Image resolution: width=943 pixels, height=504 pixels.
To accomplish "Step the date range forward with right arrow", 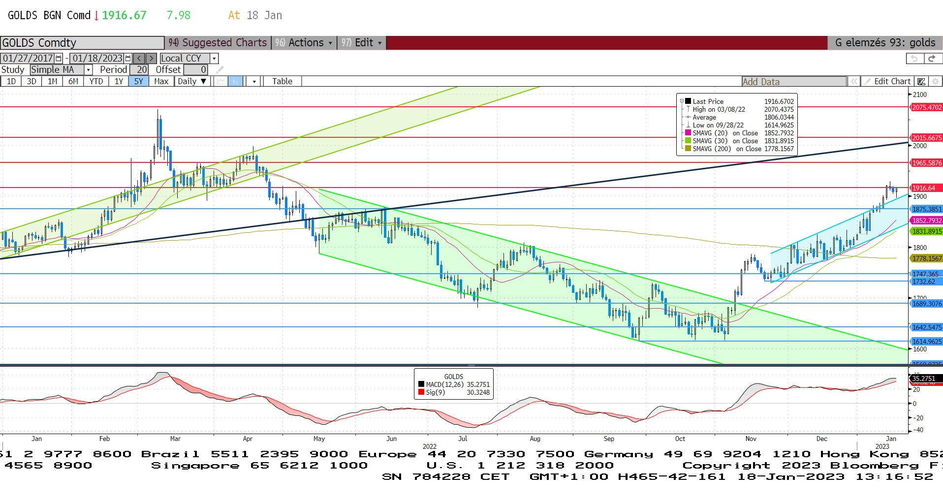I will tap(151, 58).
